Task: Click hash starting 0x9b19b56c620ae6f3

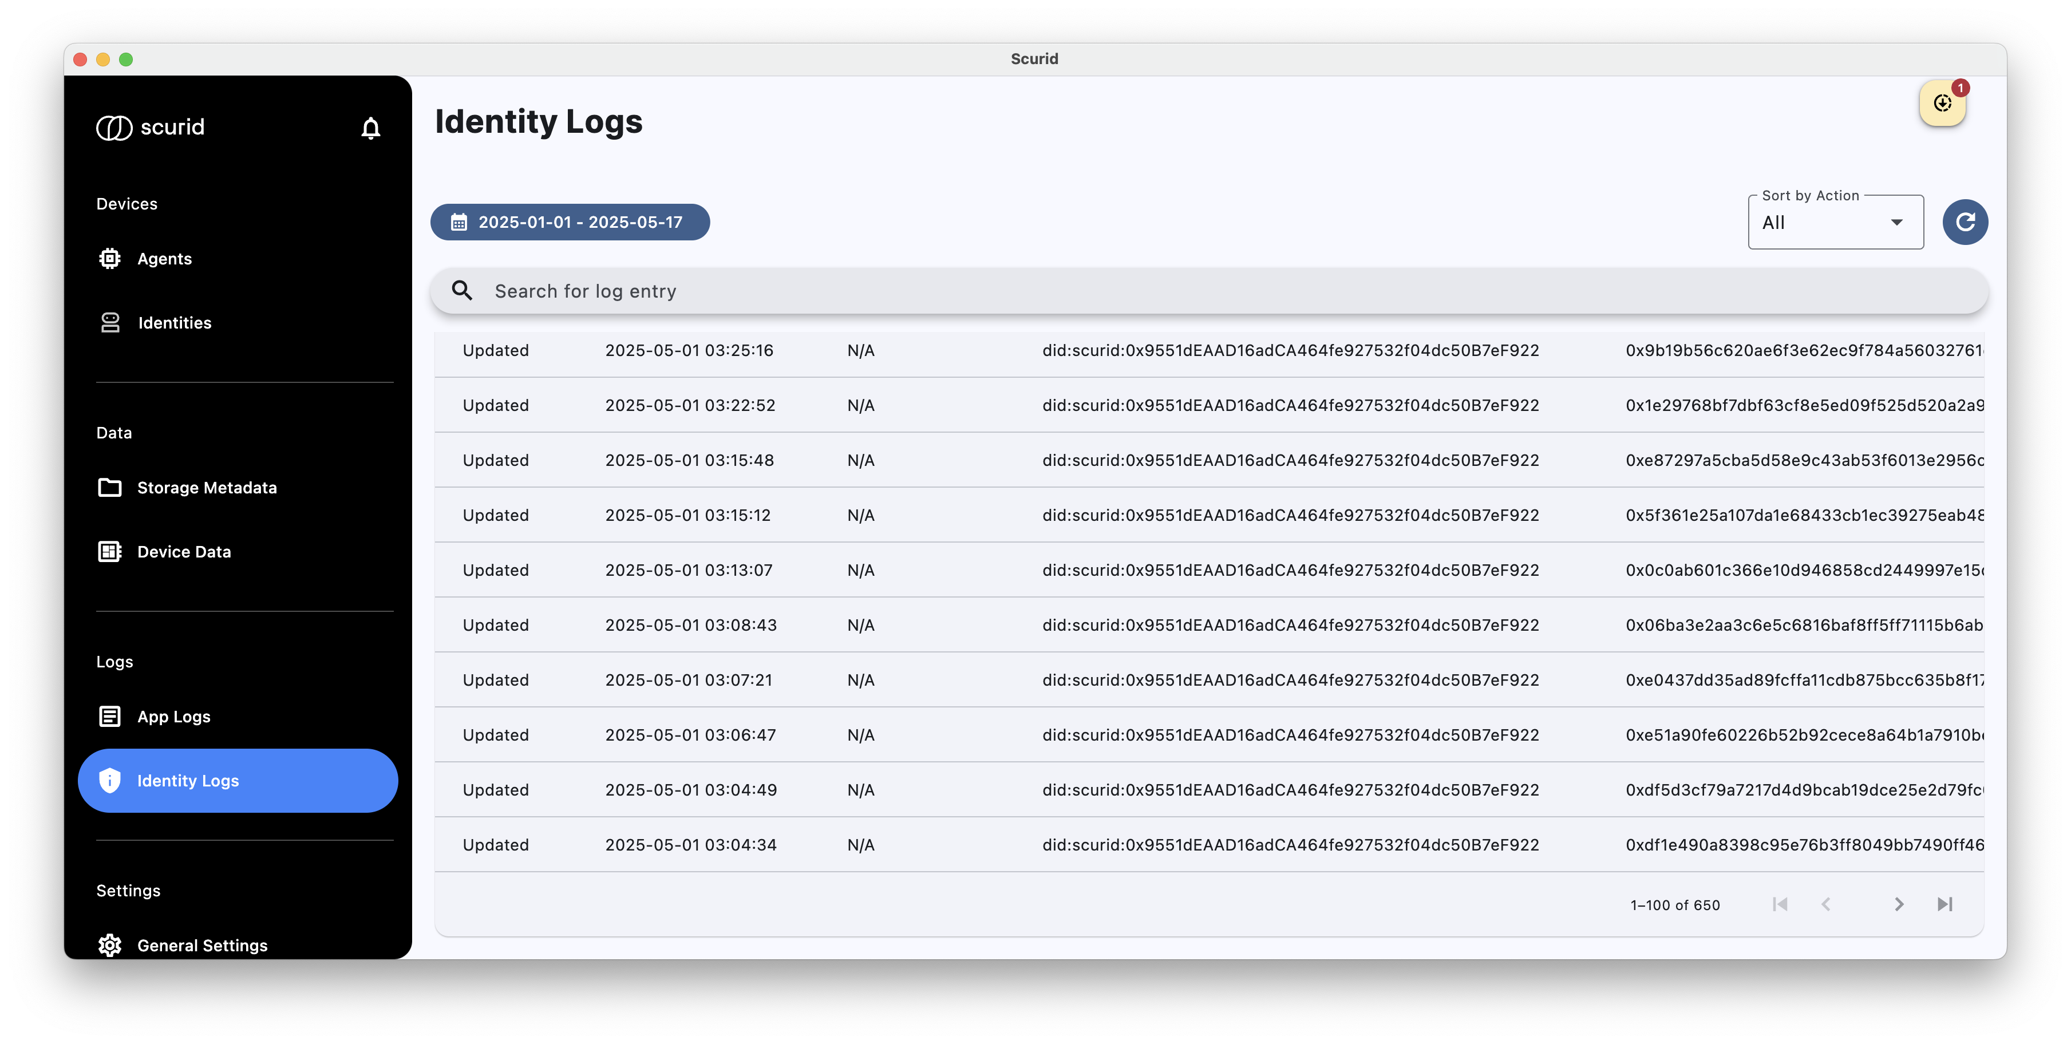Action: click(x=1804, y=350)
